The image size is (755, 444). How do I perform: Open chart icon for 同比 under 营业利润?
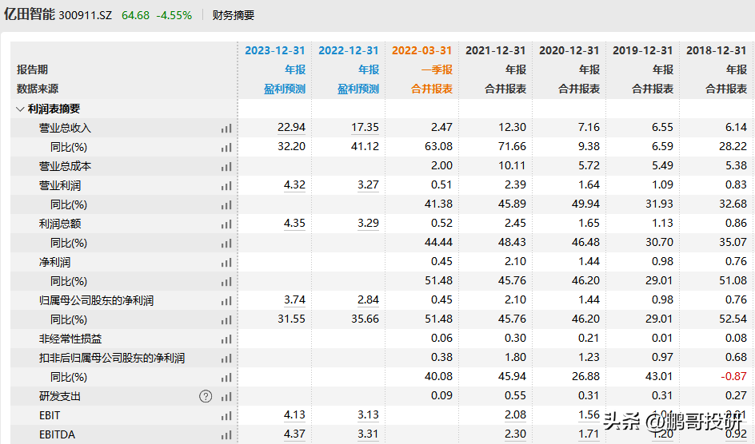(x=226, y=205)
